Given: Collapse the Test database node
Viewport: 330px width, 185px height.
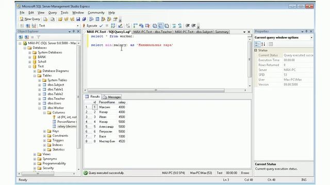Looking at the screenshot, I should point(30,66).
